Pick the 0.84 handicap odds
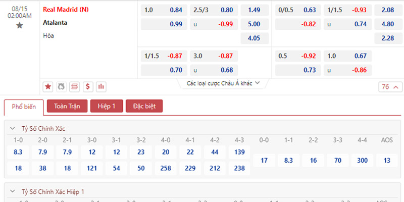404x202 pixels. pyautogui.click(x=164, y=10)
